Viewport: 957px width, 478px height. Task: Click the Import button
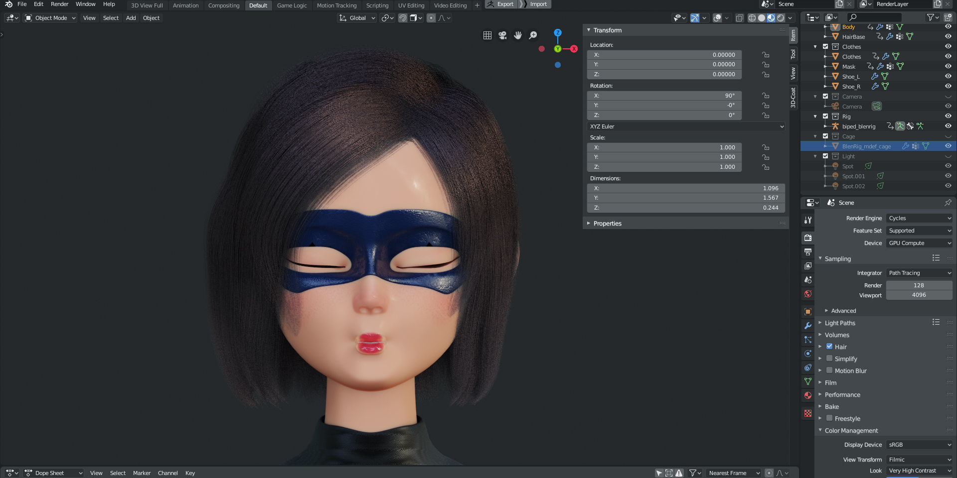coord(534,4)
